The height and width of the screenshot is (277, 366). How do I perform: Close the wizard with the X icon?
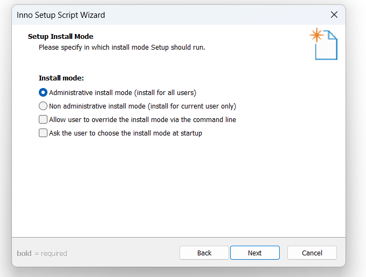(334, 15)
